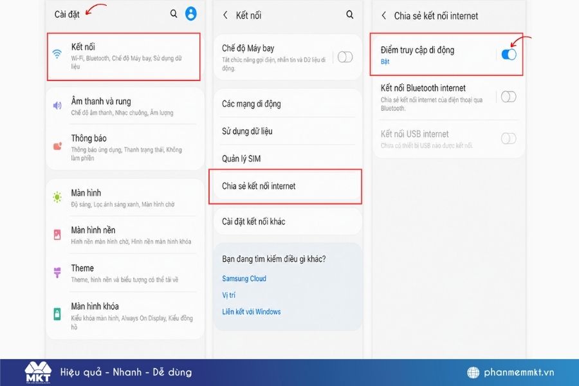579x386 pixels.
Task: Open Màn hình display settings
Action: (125, 198)
